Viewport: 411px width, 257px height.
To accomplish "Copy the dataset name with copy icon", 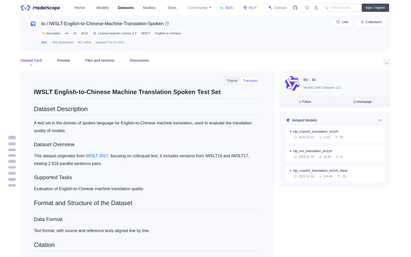I will point(167,24).
